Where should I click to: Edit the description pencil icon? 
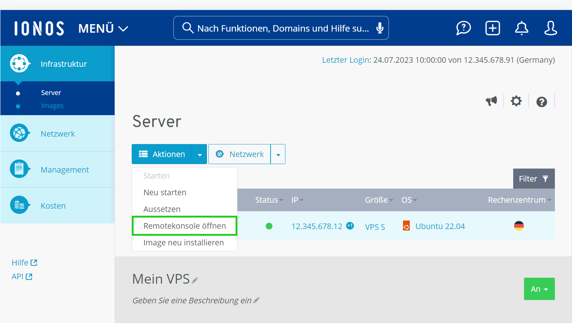tap(256, 300)
